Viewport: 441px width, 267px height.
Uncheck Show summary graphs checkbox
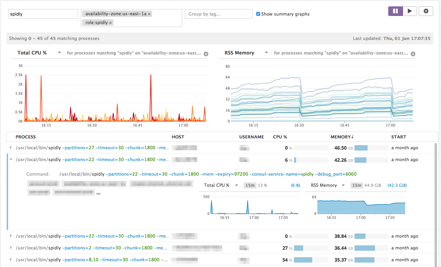[258, 14]
